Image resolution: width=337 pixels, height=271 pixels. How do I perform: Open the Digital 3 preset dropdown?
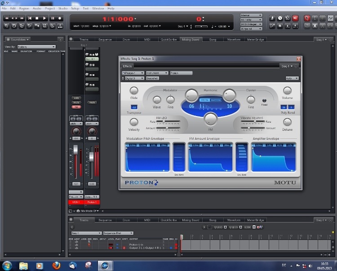pyautogui.click(x=134, y=79)
